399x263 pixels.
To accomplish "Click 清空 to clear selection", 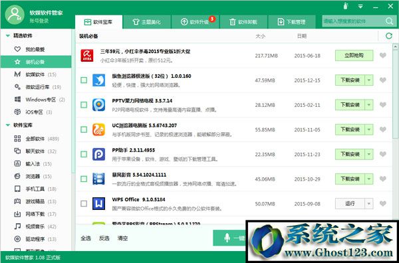I will pos(122,238).
